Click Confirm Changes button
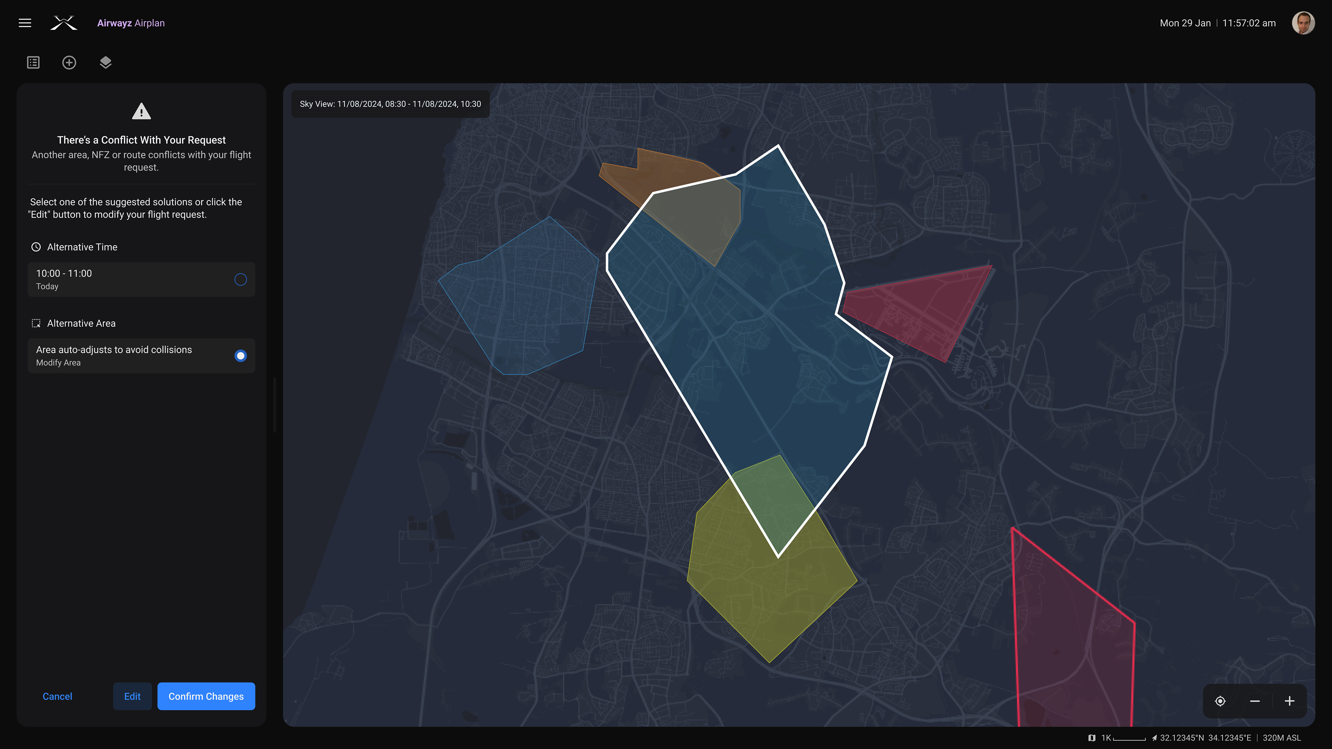The image size is (1332, 749). click(206, 696)
